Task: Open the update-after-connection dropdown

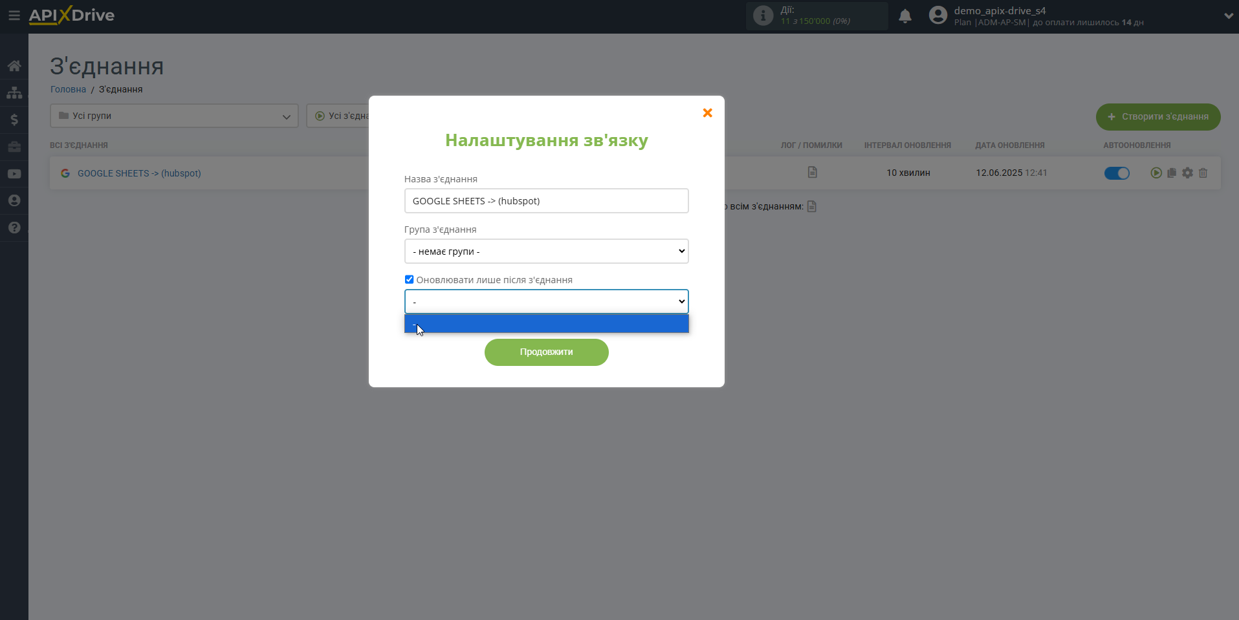Action: coord(547,302)
